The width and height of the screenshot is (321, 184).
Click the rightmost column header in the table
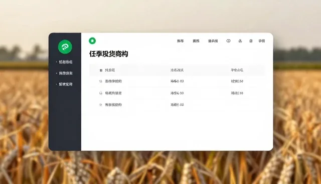(x=237, y=70)
